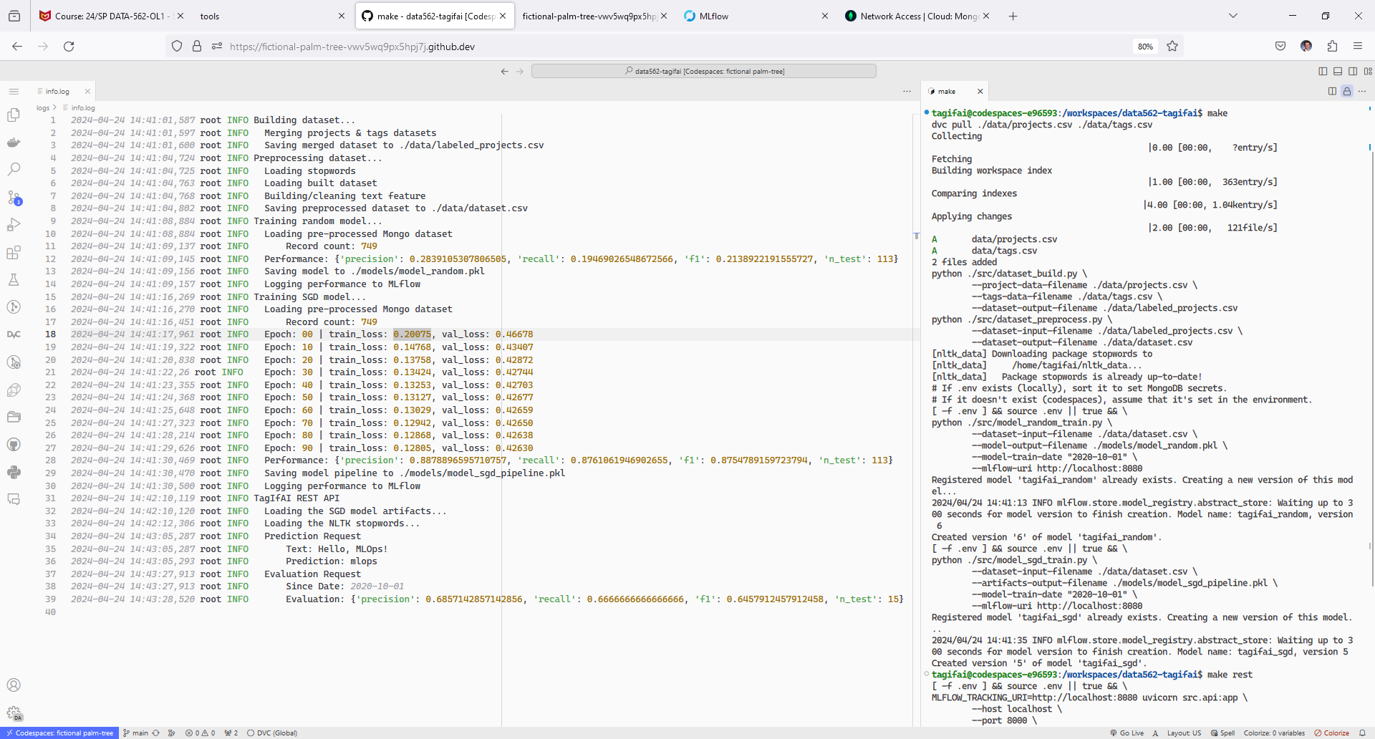Toggle the editor group lock
The height and width of the screenshot is (739, 1375).
click(1347, 92)
